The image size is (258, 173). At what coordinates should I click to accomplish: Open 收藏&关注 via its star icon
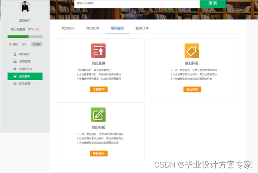pos(15,69)
